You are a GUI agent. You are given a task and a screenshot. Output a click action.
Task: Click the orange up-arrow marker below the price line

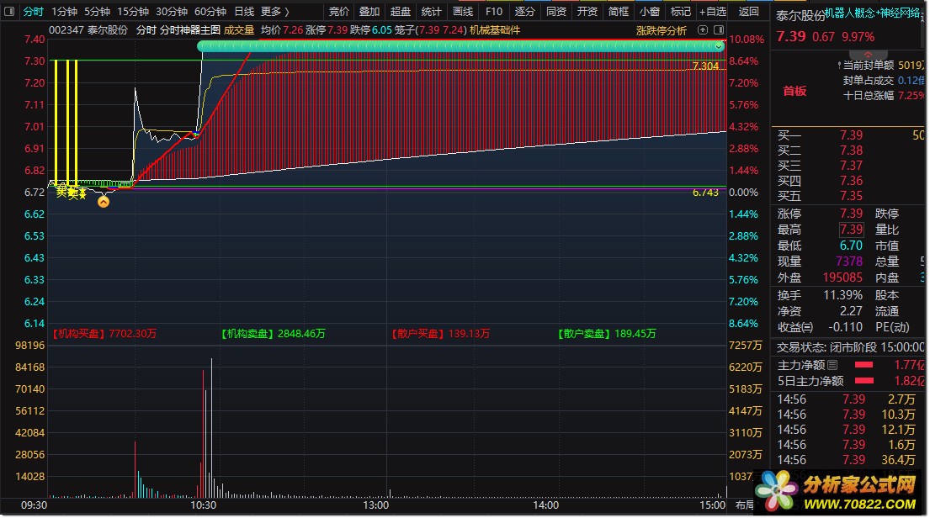click(x=104, y=202)
